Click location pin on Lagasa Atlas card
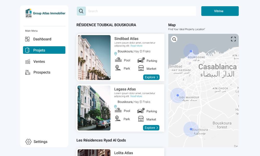Viewport: 260px width, 156px height. [115, 107]
